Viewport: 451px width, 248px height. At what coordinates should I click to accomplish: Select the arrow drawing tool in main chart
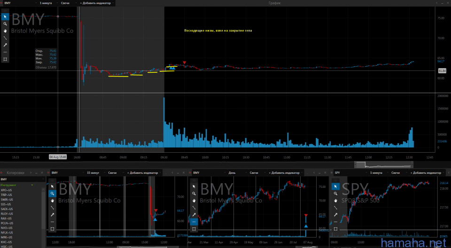pyautogui.click(x=5, y=45)
